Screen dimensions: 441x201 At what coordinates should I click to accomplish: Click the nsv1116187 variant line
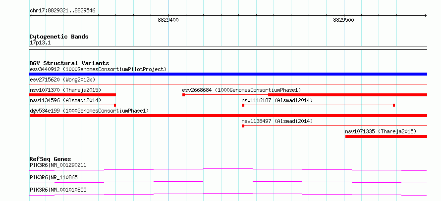pyautogui.click(x=319, y=105)
